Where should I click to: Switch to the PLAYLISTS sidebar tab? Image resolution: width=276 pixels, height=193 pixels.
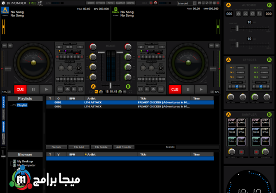3,103
